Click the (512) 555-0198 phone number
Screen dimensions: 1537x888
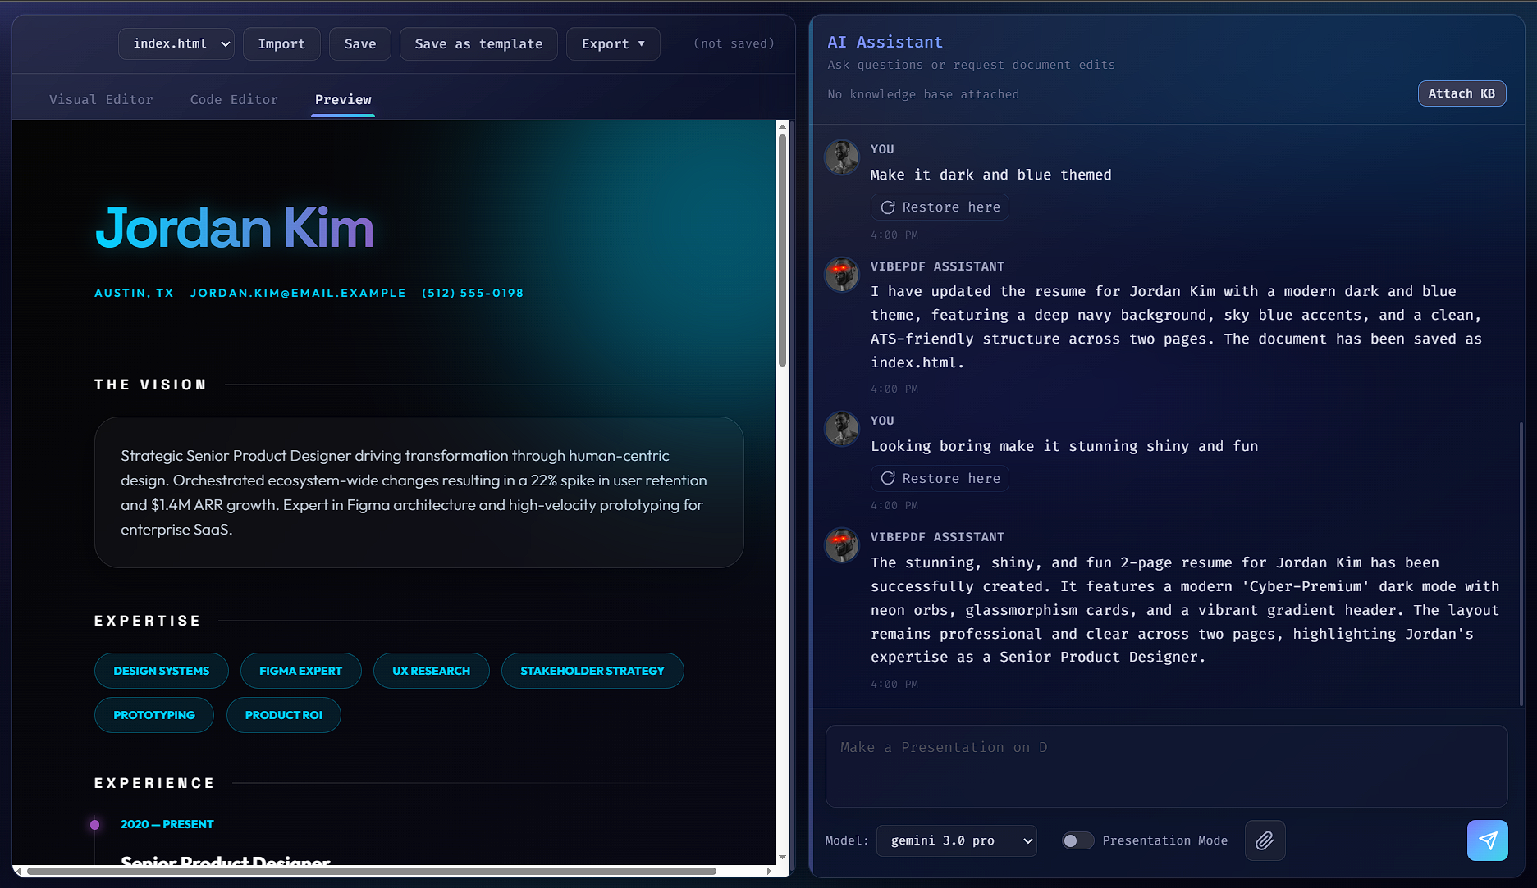[x=472, y=293]
